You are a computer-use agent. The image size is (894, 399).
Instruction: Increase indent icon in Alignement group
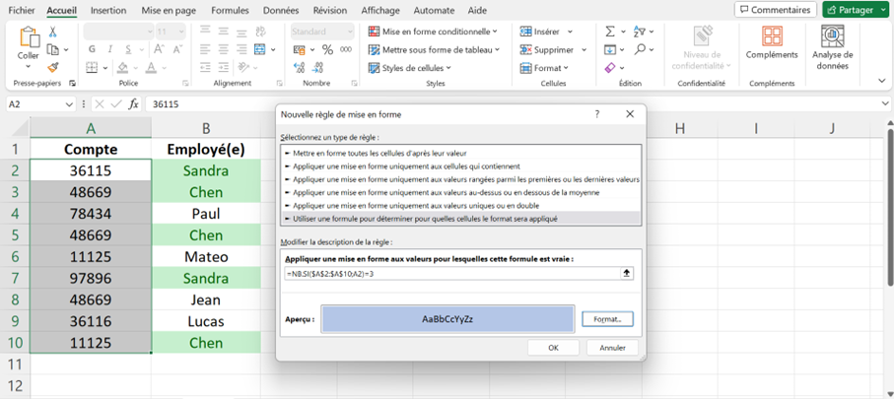[224, 68]
